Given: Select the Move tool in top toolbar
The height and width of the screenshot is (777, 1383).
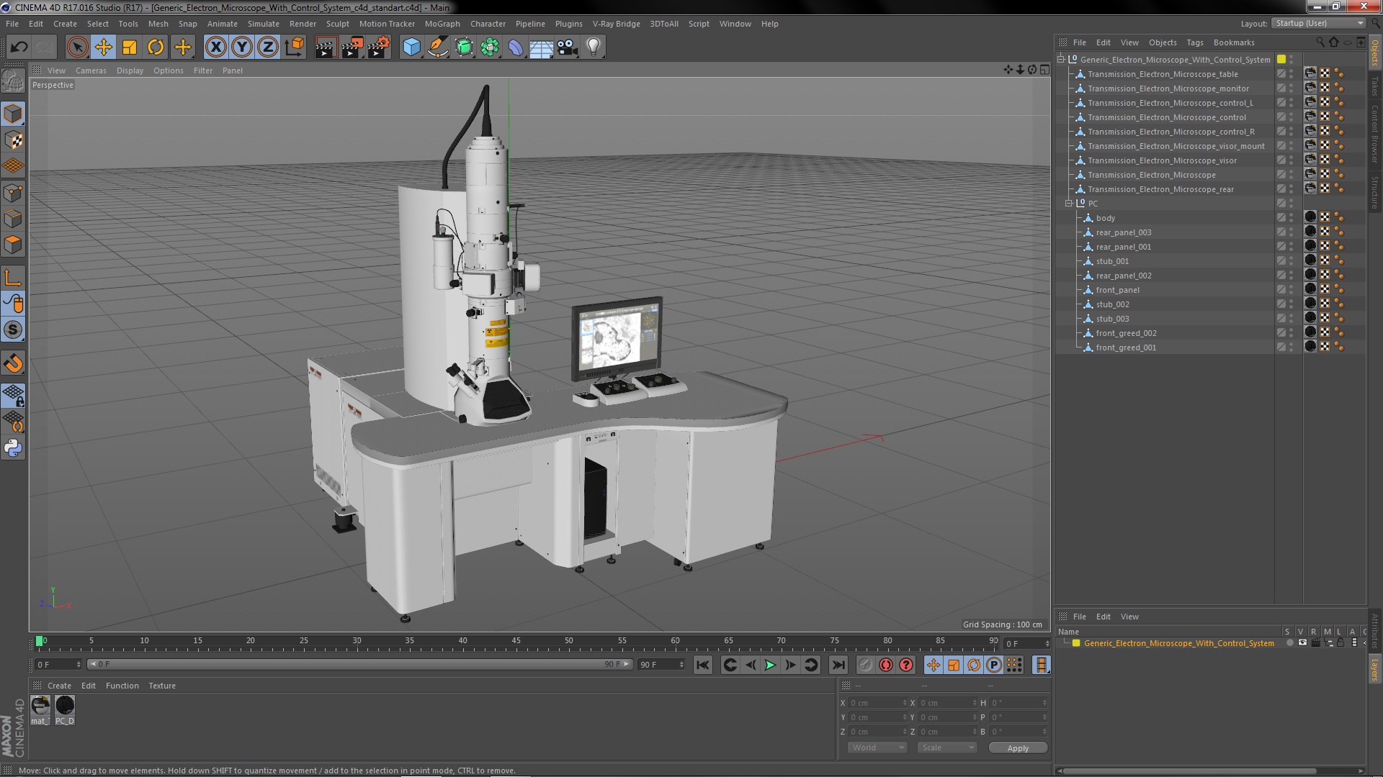Looking at the screenshot, I should click(x=104, y=47).
